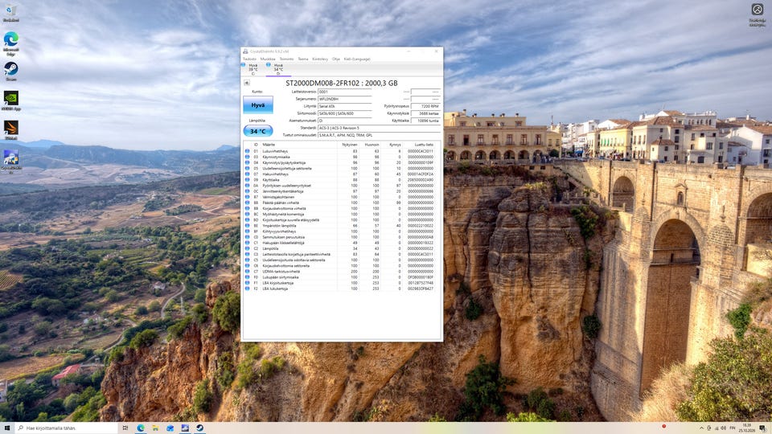Select the D: drive tab showing 34 °C
Image resolution: width=772 pixels, height=434 pixels.
pos(277,69)
